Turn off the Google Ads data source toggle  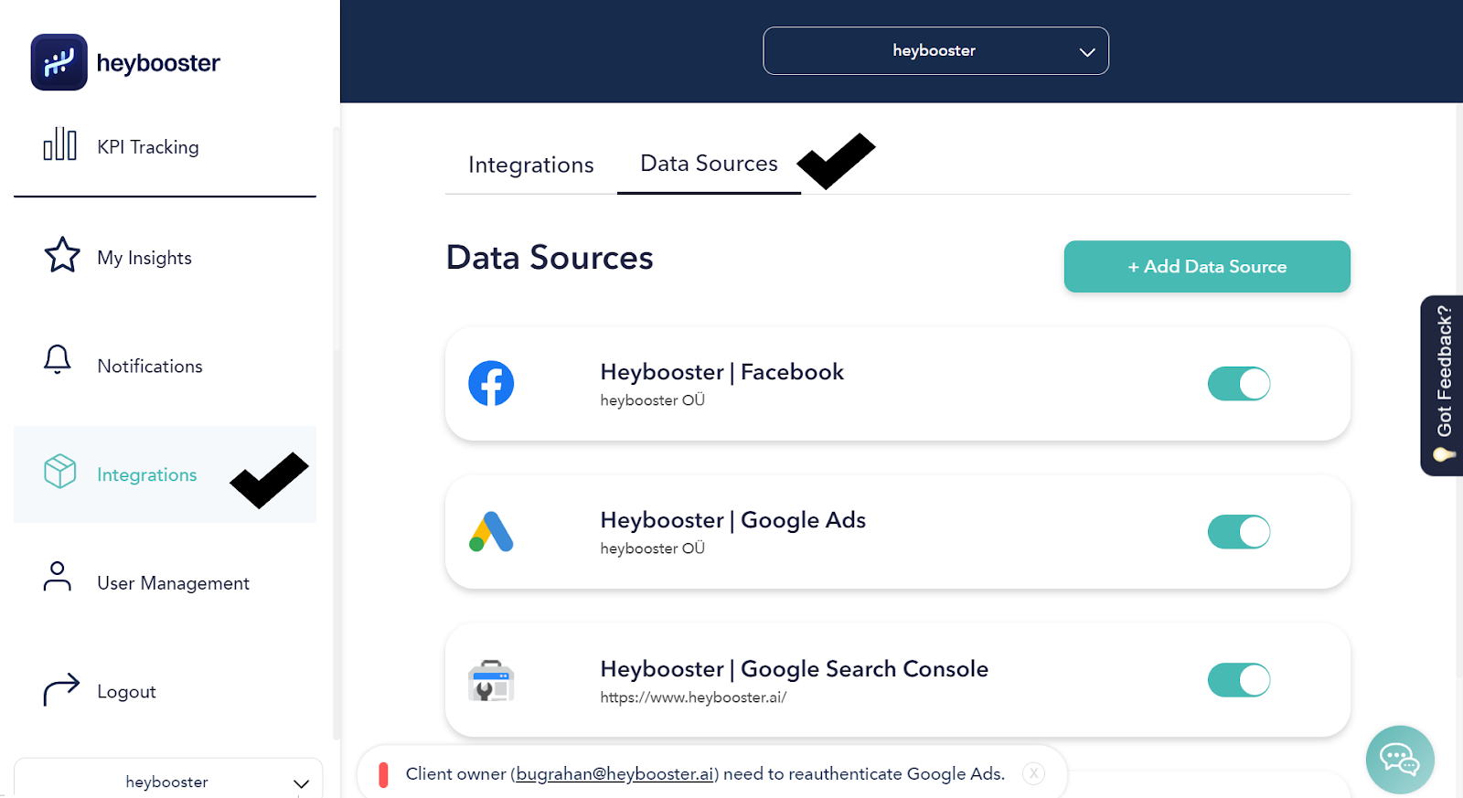(x=1239, y=532)
